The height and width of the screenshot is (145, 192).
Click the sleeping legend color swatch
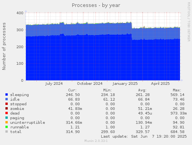pyautogui.click(x=7, y=94)
